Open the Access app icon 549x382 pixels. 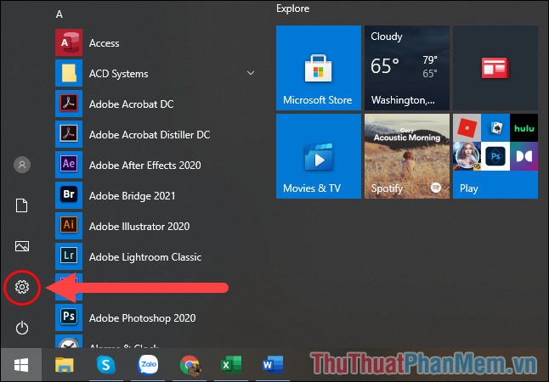click(69, 42)
